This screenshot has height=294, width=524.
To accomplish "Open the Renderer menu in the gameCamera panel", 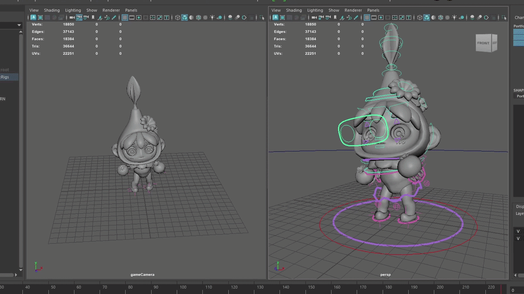I will [x=111, y=10].
